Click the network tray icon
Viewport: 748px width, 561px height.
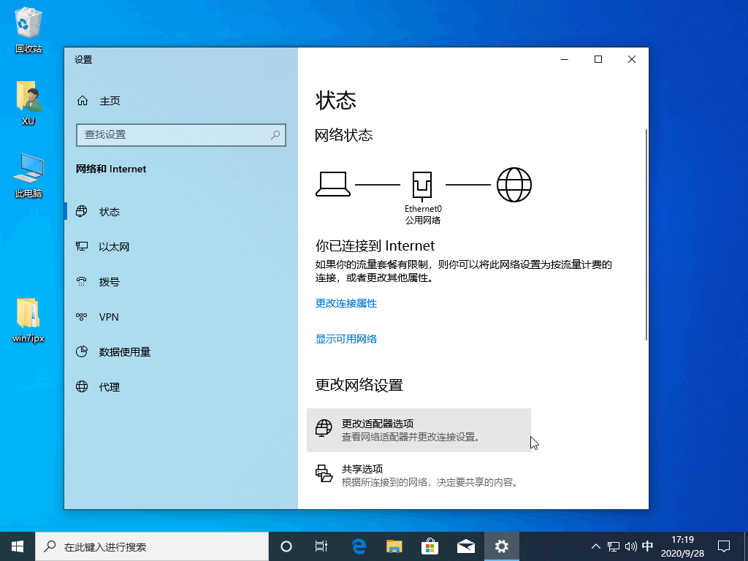point(614,546)
